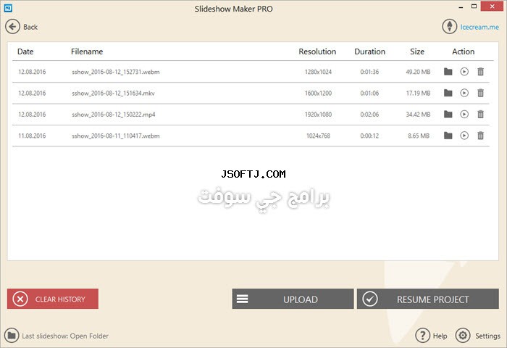507x348 pixels.
Task: Delete sshow_2016-08-12_151634.mkv from history
Action: pyautogui.click(x=480, y=93)
